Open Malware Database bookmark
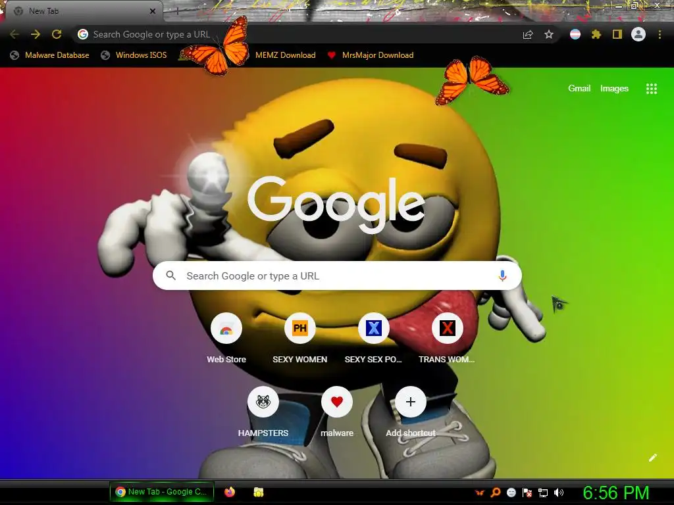Screen dimensions: 674x505 pos(50,55)
